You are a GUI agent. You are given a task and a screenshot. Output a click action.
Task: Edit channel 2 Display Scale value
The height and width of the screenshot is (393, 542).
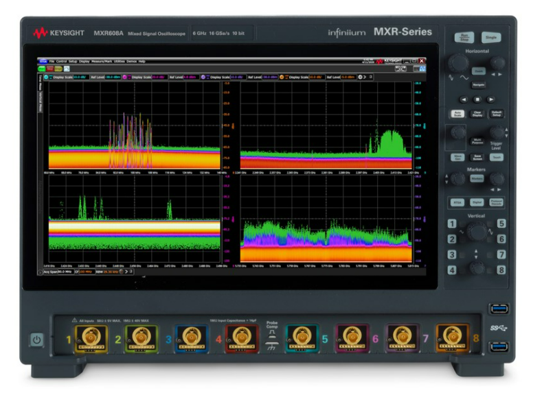(x=159, y=77)
